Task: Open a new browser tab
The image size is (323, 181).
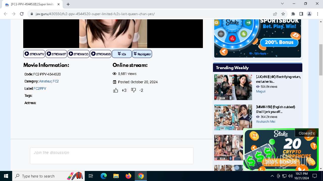Action: click(68, 4)
